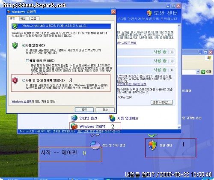Open 인터넷 옵션 icon in Security Center
The height and width of the screenshot is (180, 214).
point(74,118)
